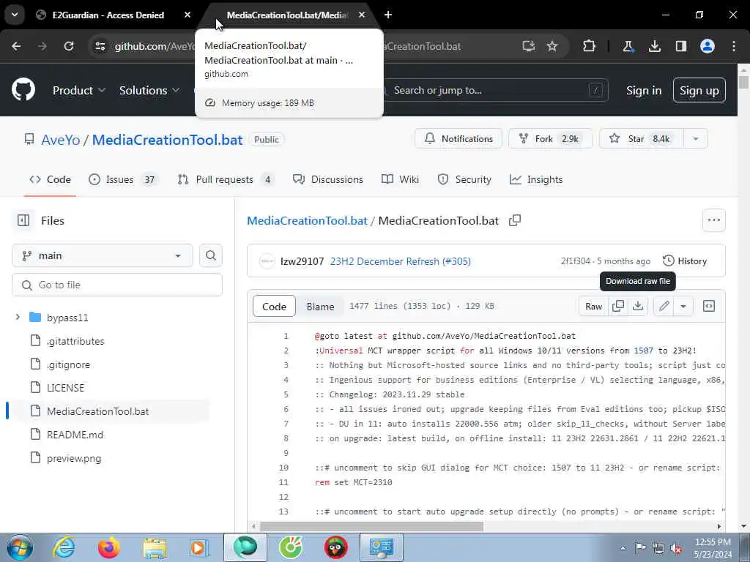750x562 pixels.
Task: Open Chrome Labs flask icon
Action: pyautogui.click(x=628, y=46)
